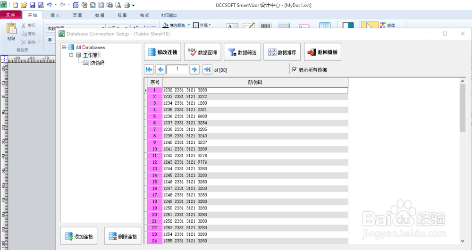Switch to the 数据 ribbon tab
The image size is (472, 250).
100,15
